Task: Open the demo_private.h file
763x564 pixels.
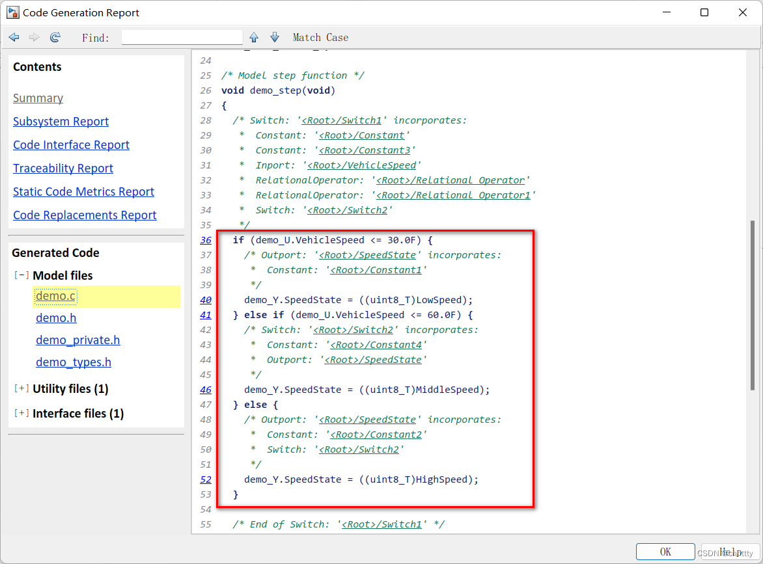Action: (78, 340)
